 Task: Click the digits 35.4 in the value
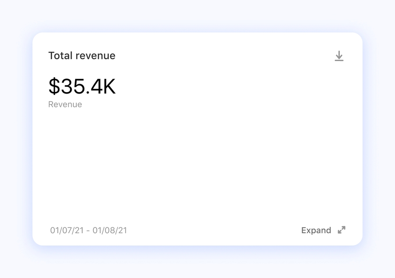(81, 87)
